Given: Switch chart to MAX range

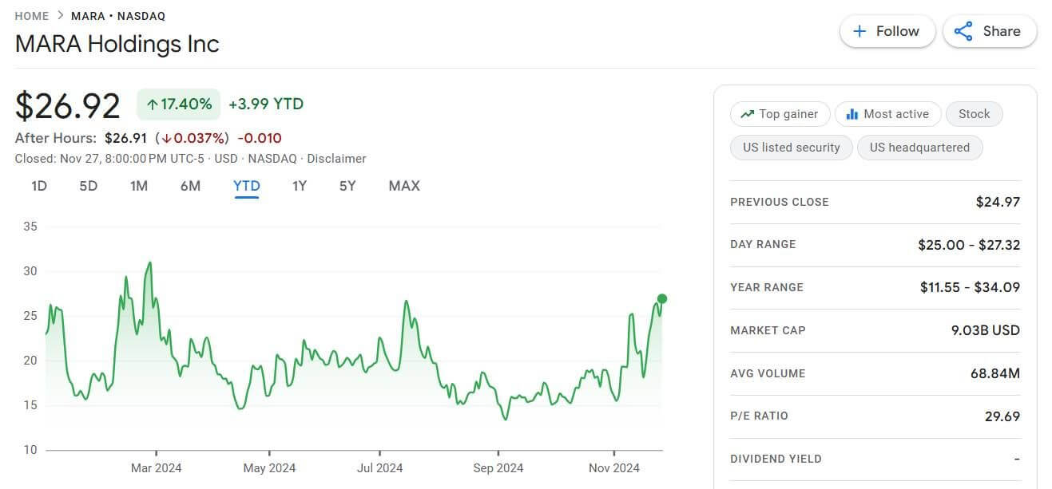Looking at the screenshot, I should 404,186.
